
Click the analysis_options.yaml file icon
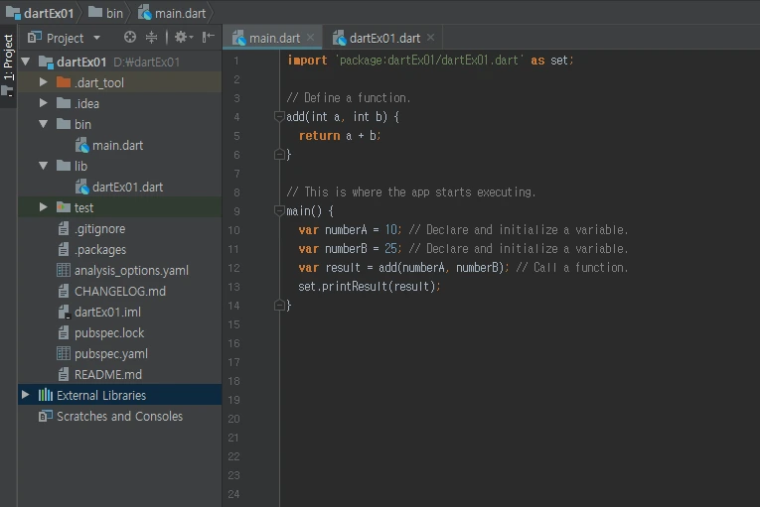click(64, 270)
